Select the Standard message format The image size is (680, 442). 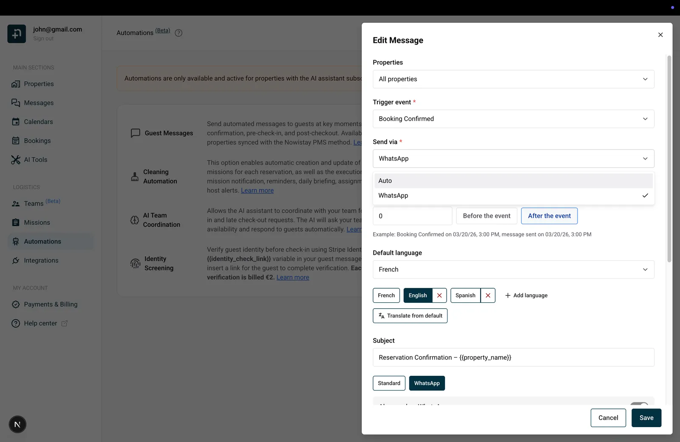tap(389, 383)
